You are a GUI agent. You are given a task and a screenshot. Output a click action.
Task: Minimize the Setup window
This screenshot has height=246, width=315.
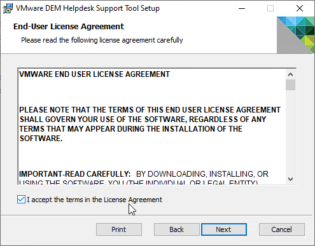point(242,8)
